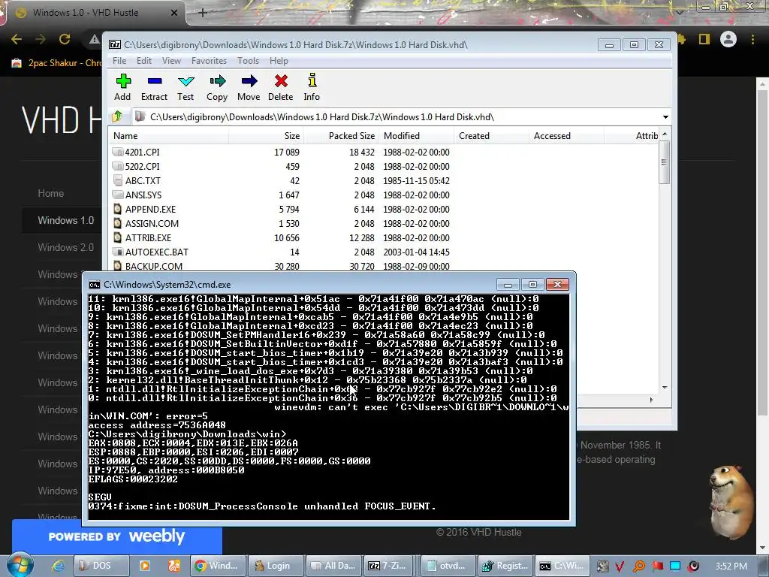
Task: Open the File menu in 7-Zip
Action: click(119, 61)
